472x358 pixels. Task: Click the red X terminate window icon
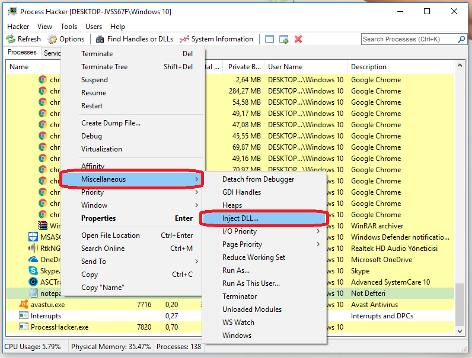(x=298, y=39)
